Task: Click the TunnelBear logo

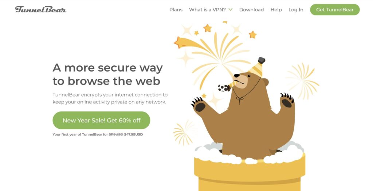Action: pos(41,9)
